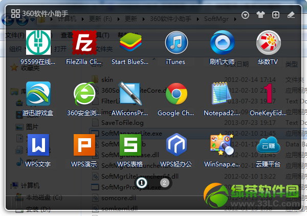Open OneKeyEid app

269,93
